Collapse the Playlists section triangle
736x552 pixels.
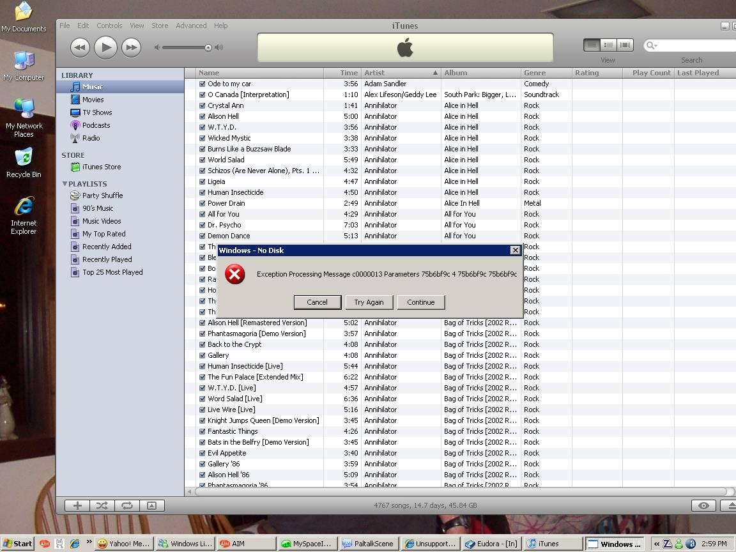click(65, 184)
